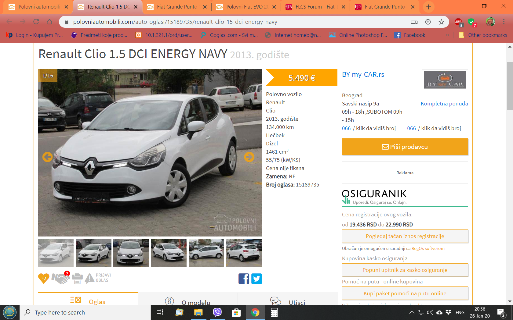
Task: Click the cast/devices icon in address bar
Action: point(414,22)
